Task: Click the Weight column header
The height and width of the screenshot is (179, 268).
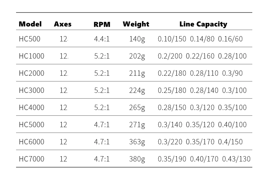Action: pos(136,24)
